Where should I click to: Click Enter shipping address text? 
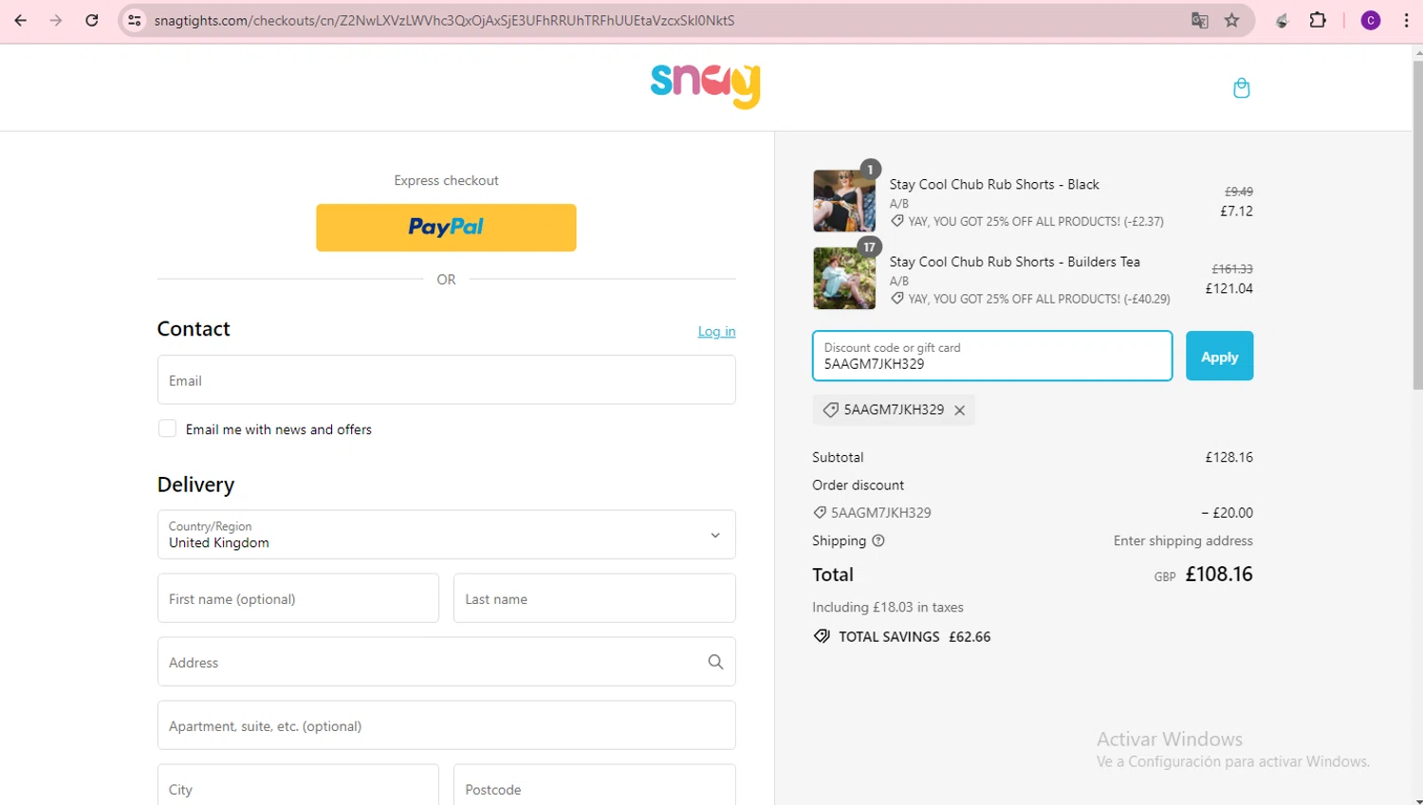point(1183,540)
